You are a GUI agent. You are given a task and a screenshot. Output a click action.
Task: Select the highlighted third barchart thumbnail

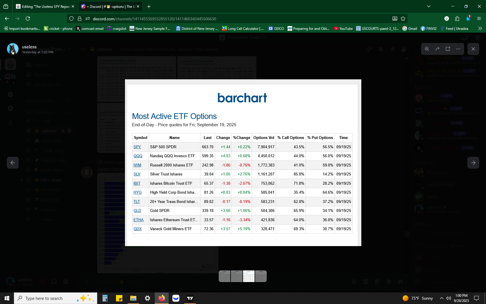click(x=249, y=276)
